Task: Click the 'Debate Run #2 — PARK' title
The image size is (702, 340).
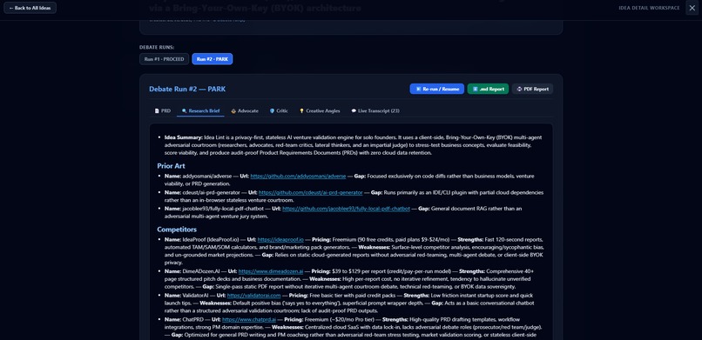Action: (187, 89)
